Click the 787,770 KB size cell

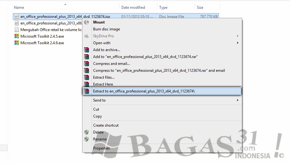point(209,16)
